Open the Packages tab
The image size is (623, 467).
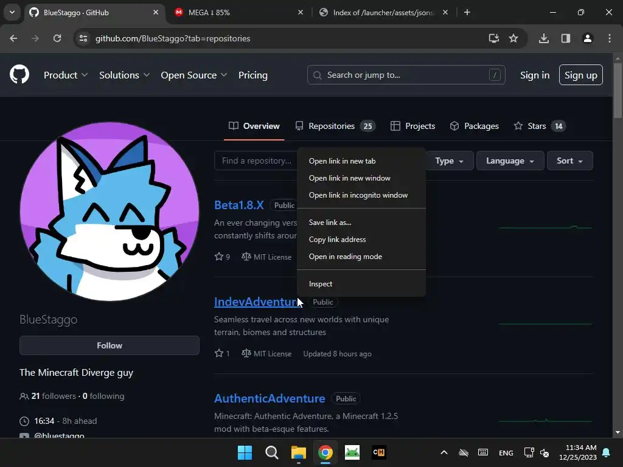pos(474,126)
